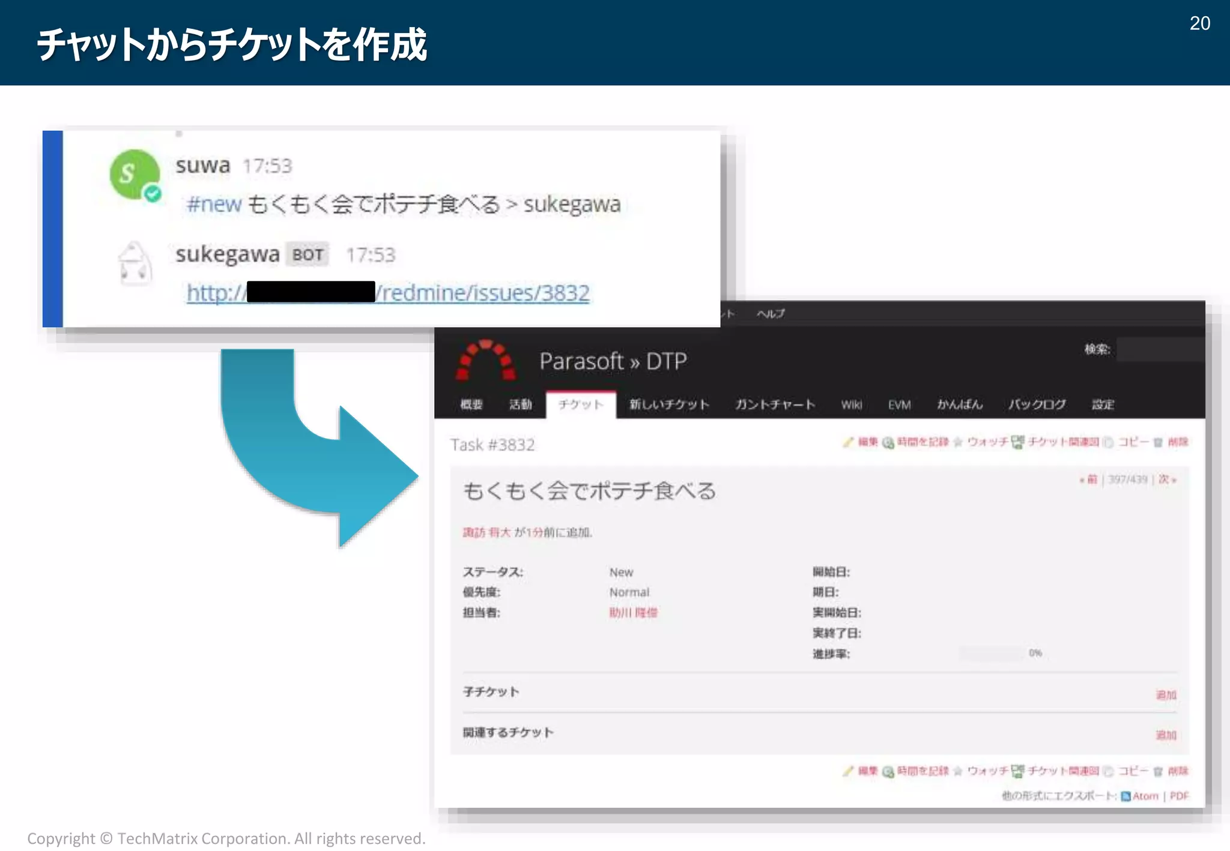This screenshot has height=851, width=1230.
Task: Select the チケット tab
Action: coord(581,404)
